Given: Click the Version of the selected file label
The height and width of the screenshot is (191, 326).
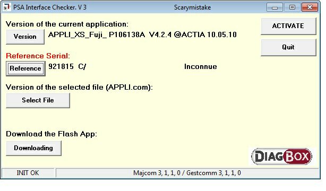Looking at the screenshot, I should click(x=79, y=88).
